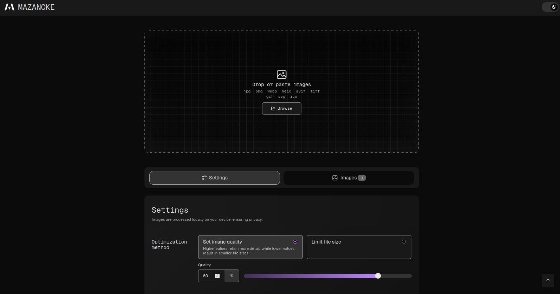Click the MAZANOKE title text
Viewport: 560px width, 294px height.
36,7
